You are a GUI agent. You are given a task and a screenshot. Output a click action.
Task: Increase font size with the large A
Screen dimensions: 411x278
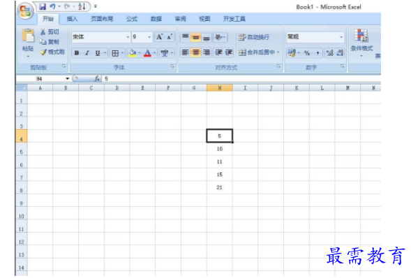pyautogui.click(x=159, y=37)
